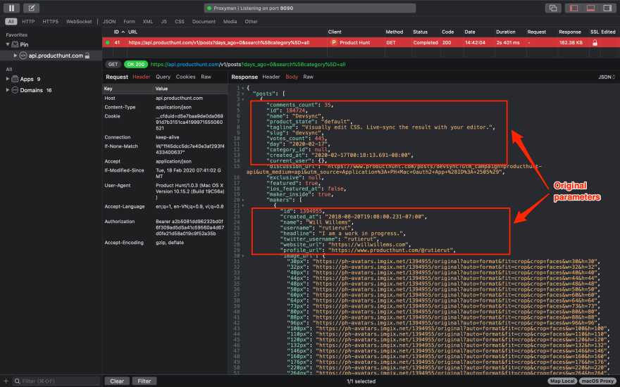Open the Request Header tab
This screenshot has height=387, width=620.
(141, 77)
